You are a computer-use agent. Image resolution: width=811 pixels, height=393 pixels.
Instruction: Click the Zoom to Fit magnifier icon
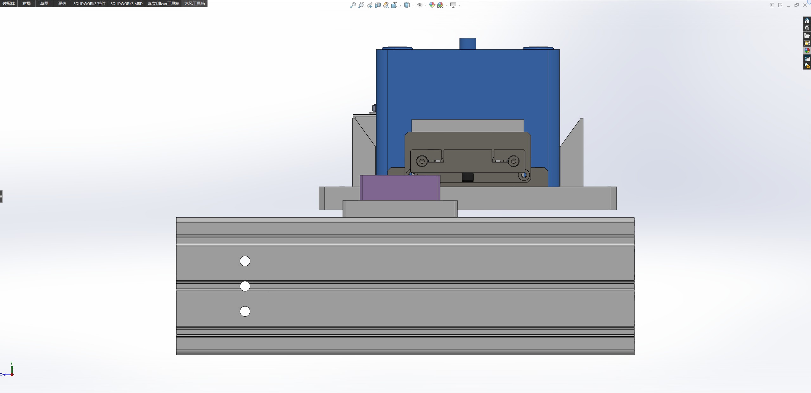pyautogui.click(x=353, y=5)
